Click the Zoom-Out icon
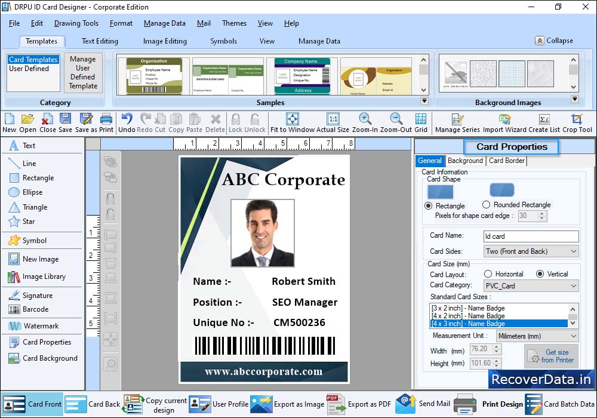The width and height of the screenshot is (597, 418). click(396, 123)
